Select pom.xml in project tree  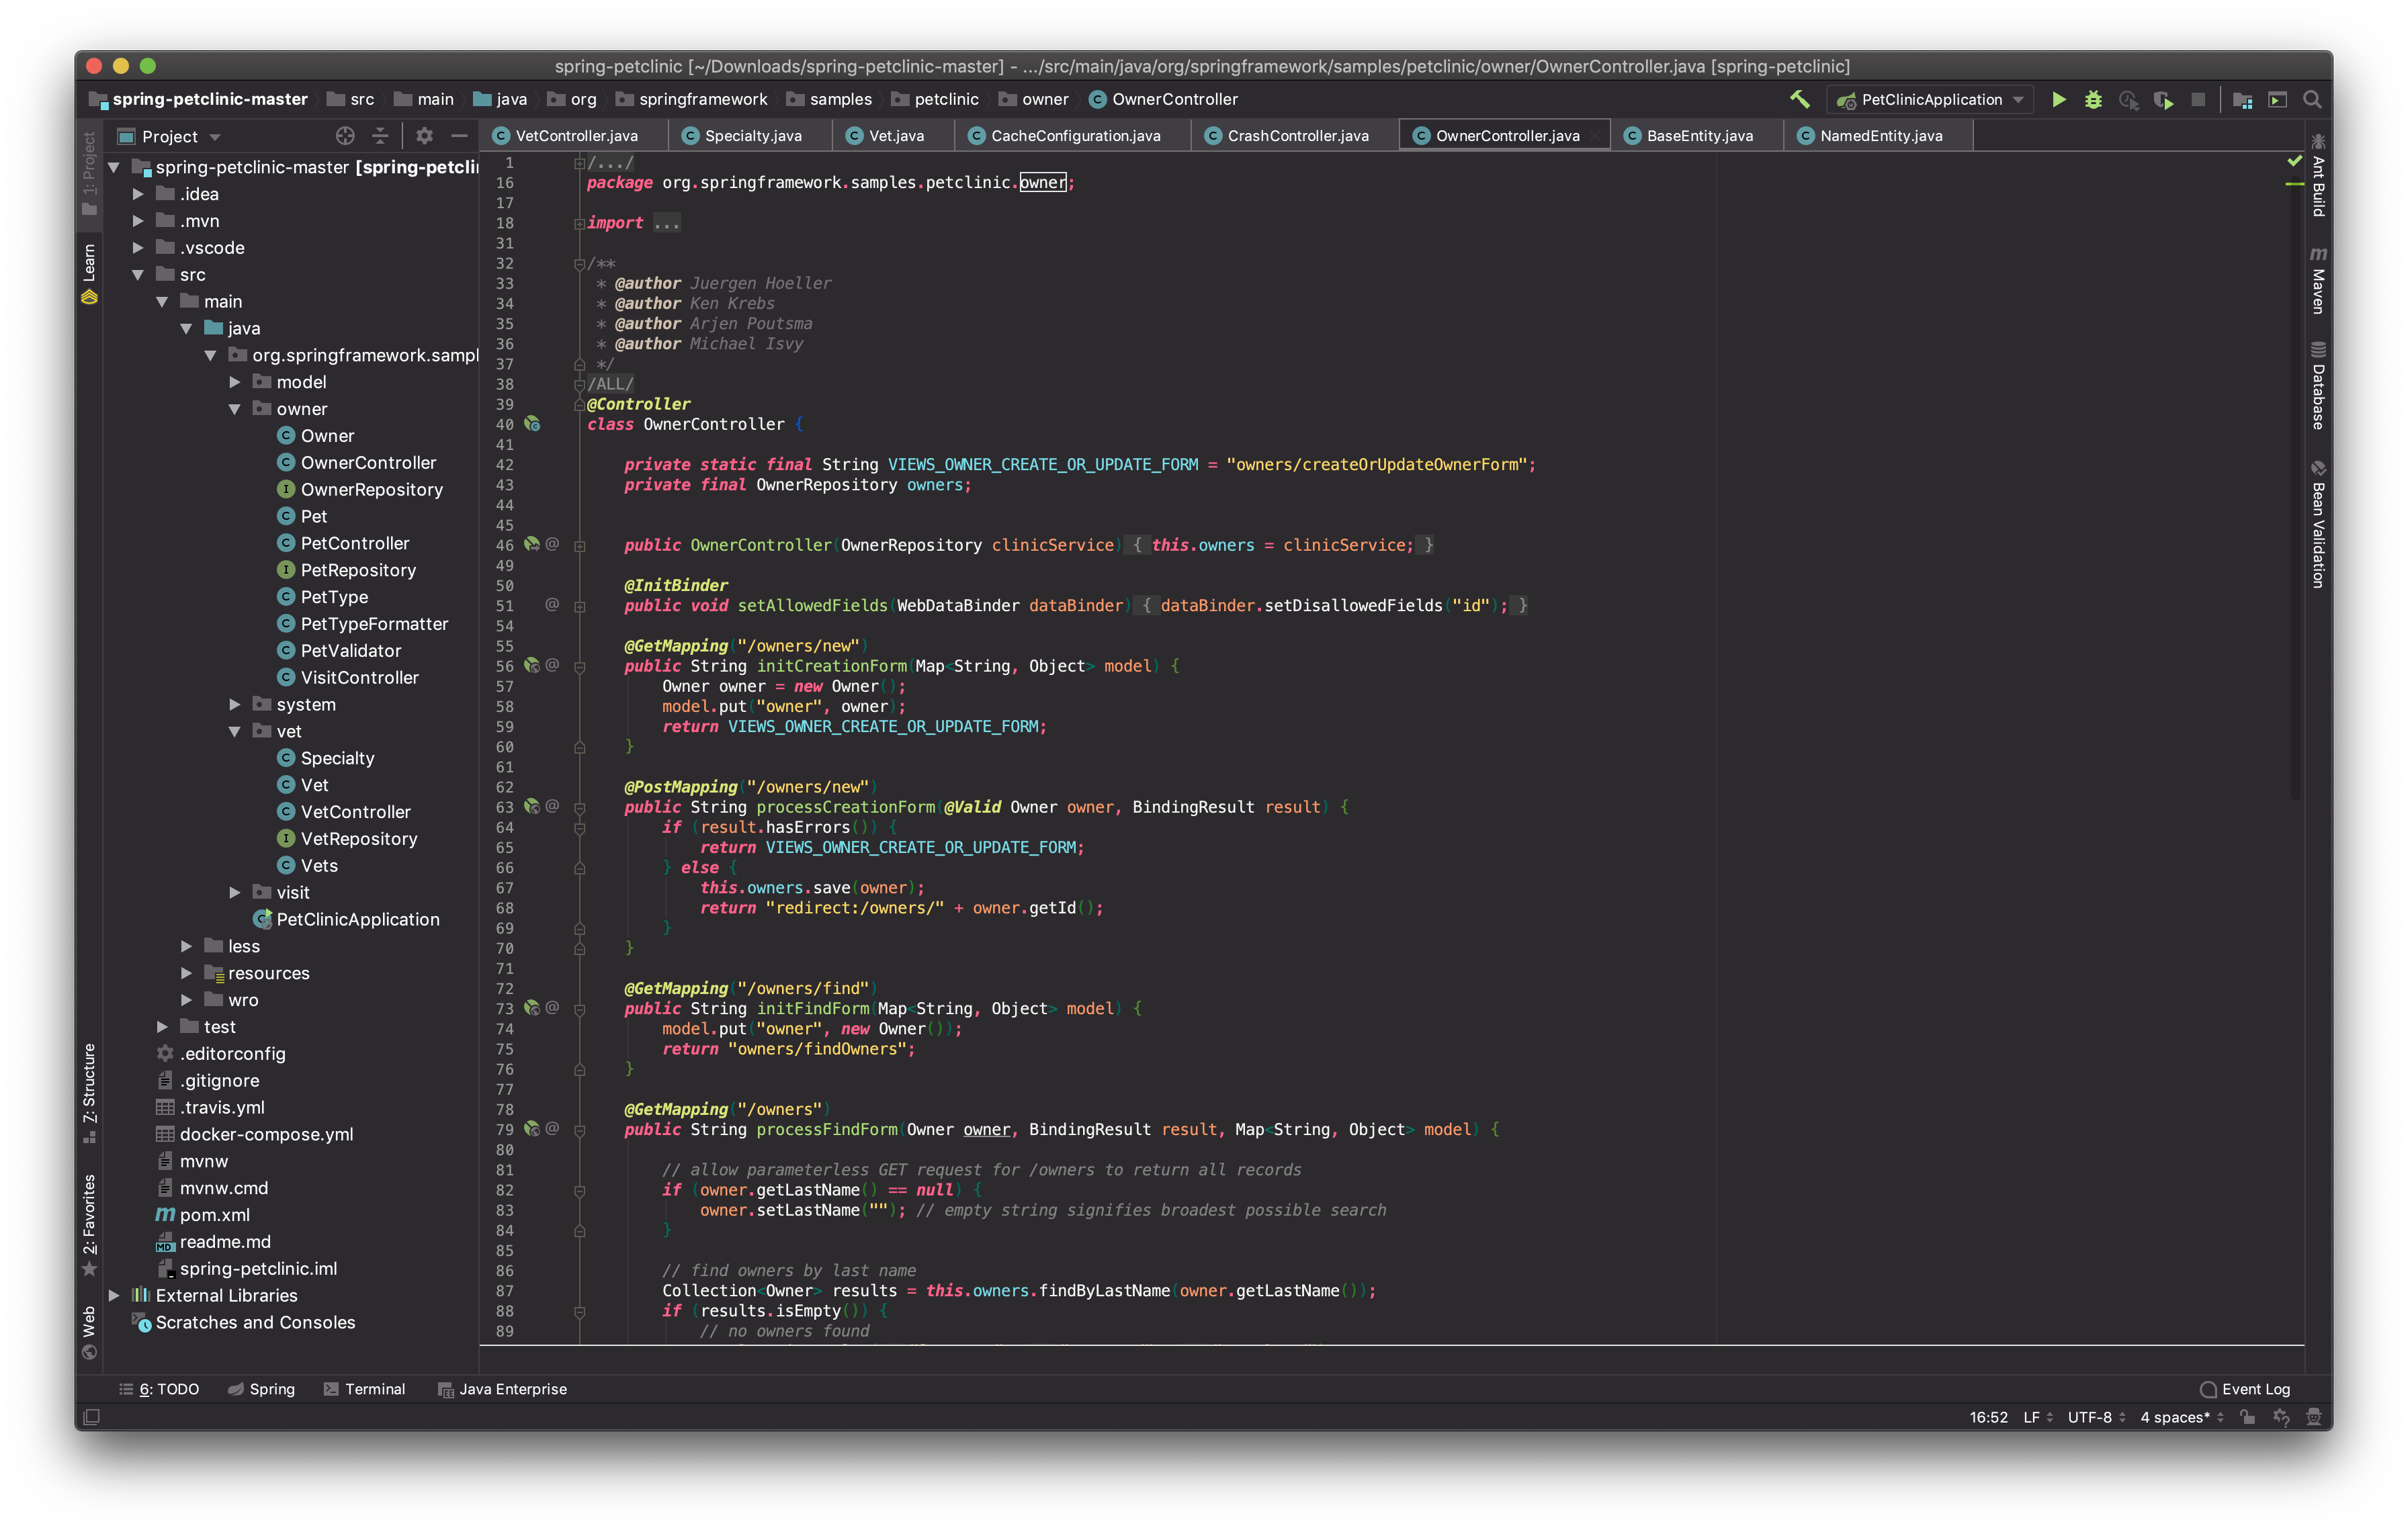tap(214, 1215)
